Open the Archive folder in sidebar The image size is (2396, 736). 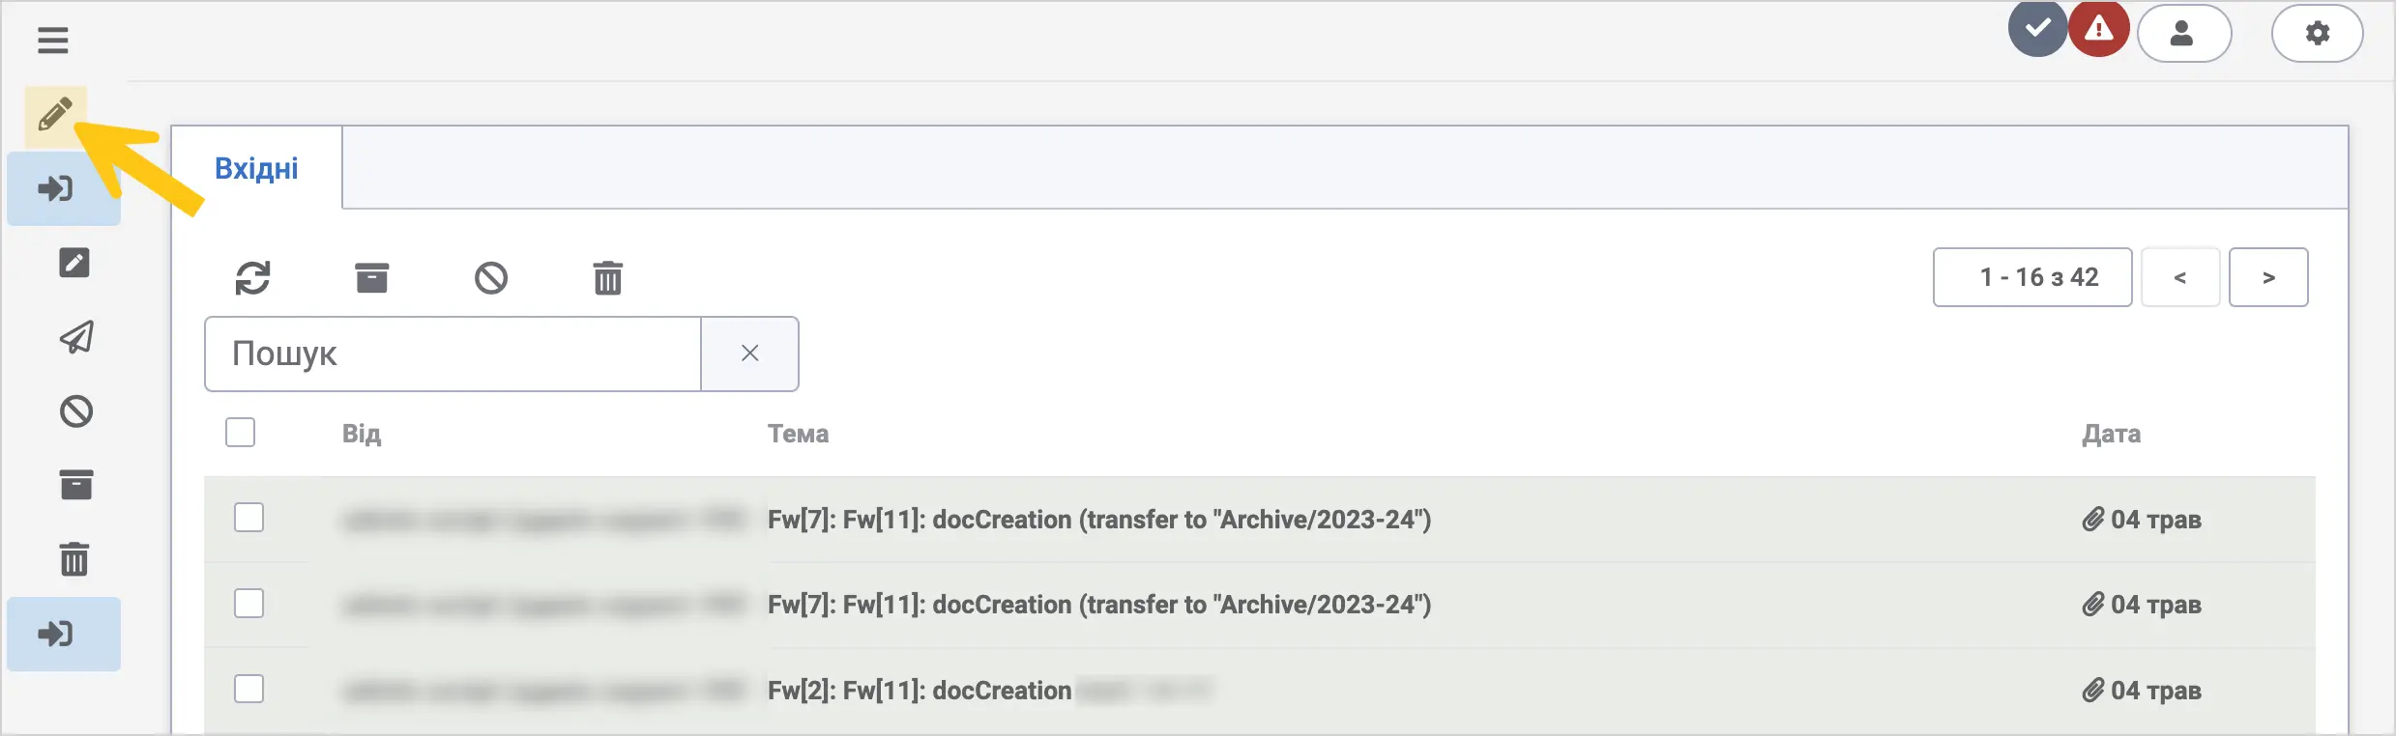(x=76, y=485)
